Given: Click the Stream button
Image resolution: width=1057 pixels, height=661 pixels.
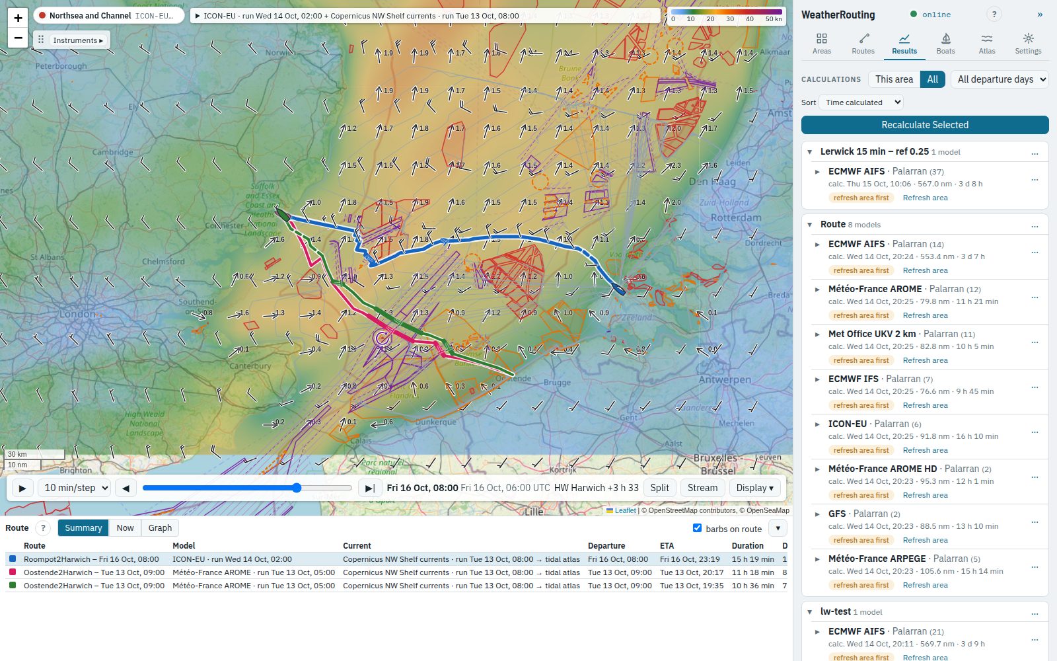Looking at the screenshot, I should click(702, 488).
